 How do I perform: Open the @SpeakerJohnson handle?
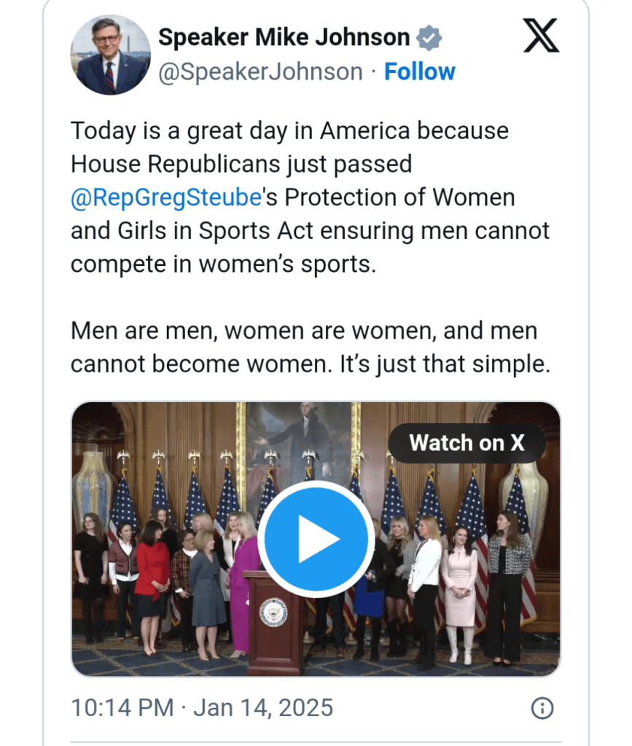tap(260, 71)
